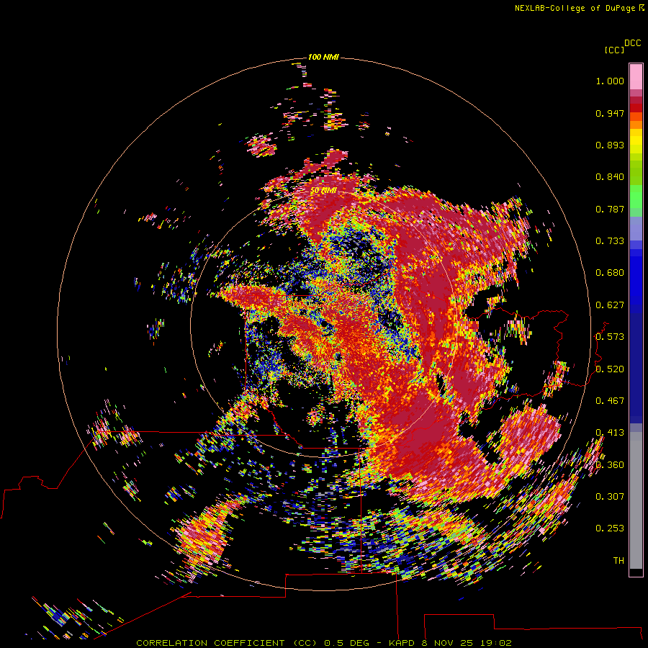This screenshot has width=648, height=648.
Task: Click the TH threshold label on the legend
Action: (x=618, y=561)
